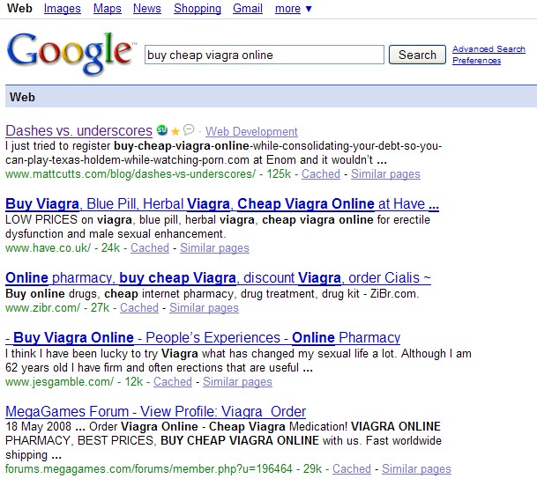Open Similar pages for the mattcutts.com result
Screen dimensions: 537x486
pos(385,173)
